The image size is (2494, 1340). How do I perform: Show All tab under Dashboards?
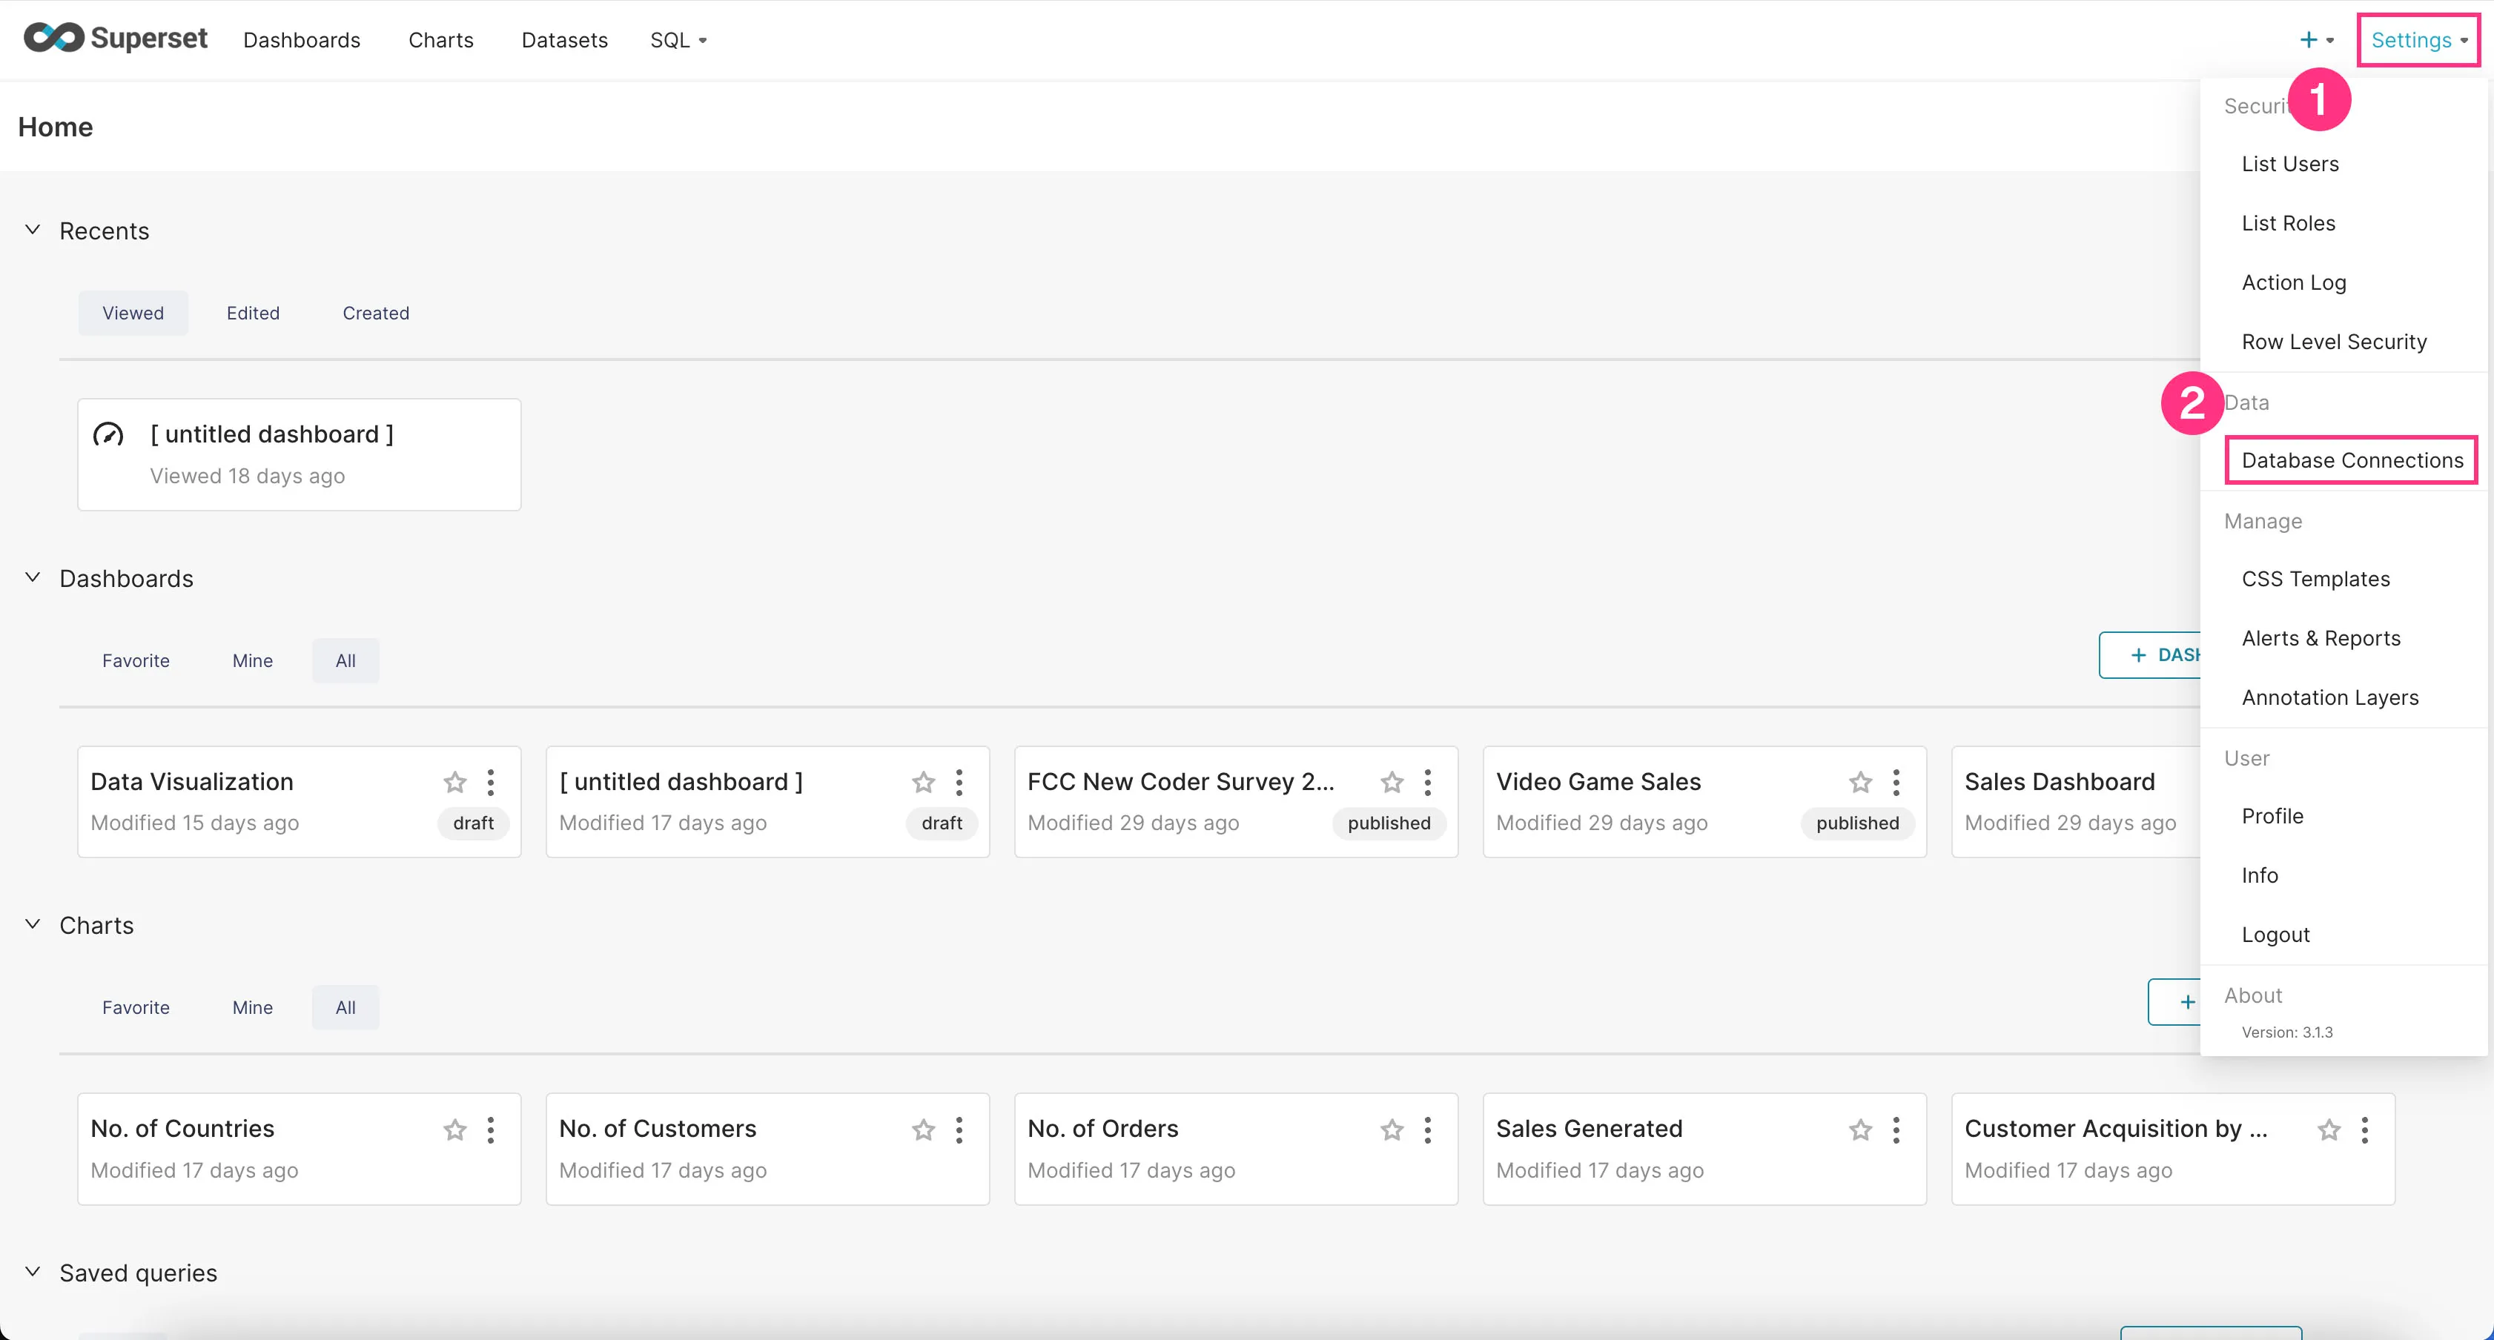[x=345, y=660]
